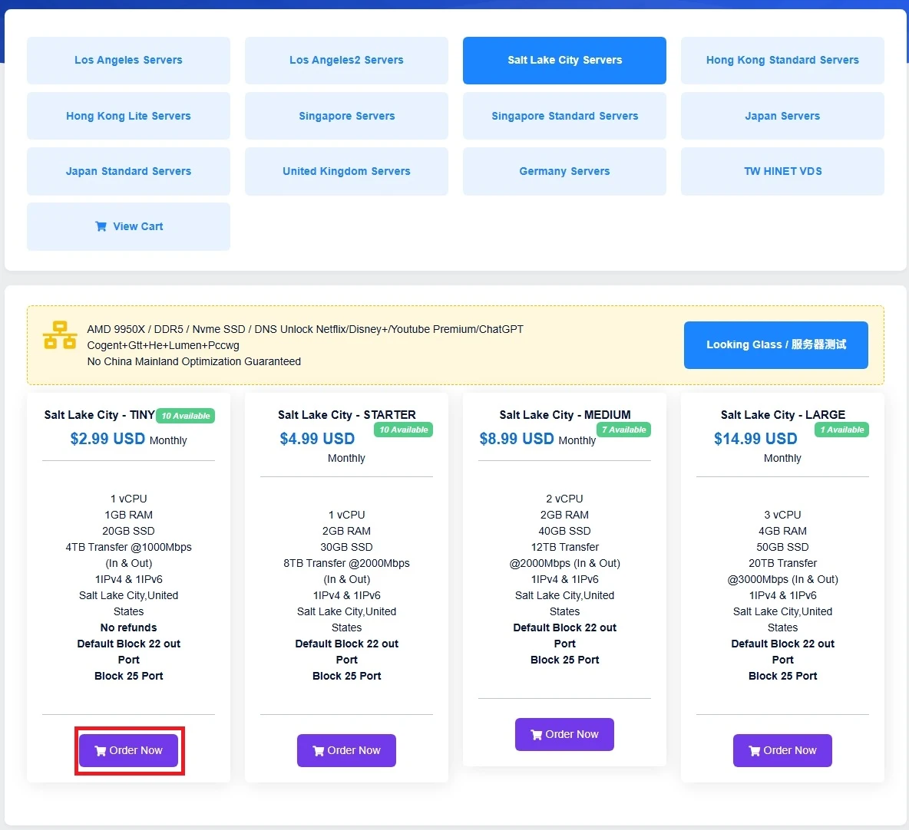The image size is (909, 830).
Task: Browse United Kingdom Servers plans
Action: tap(346, 171)
